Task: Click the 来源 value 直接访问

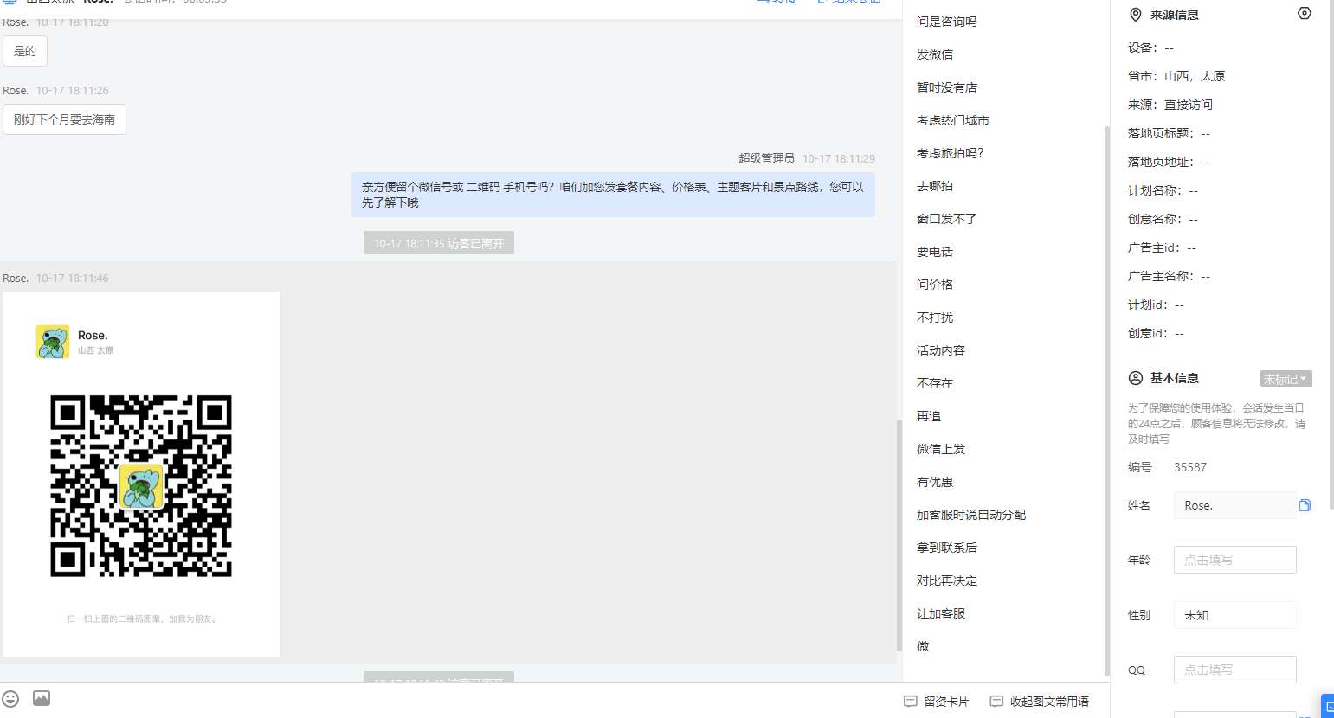Action: click(x=1189, y=105)
